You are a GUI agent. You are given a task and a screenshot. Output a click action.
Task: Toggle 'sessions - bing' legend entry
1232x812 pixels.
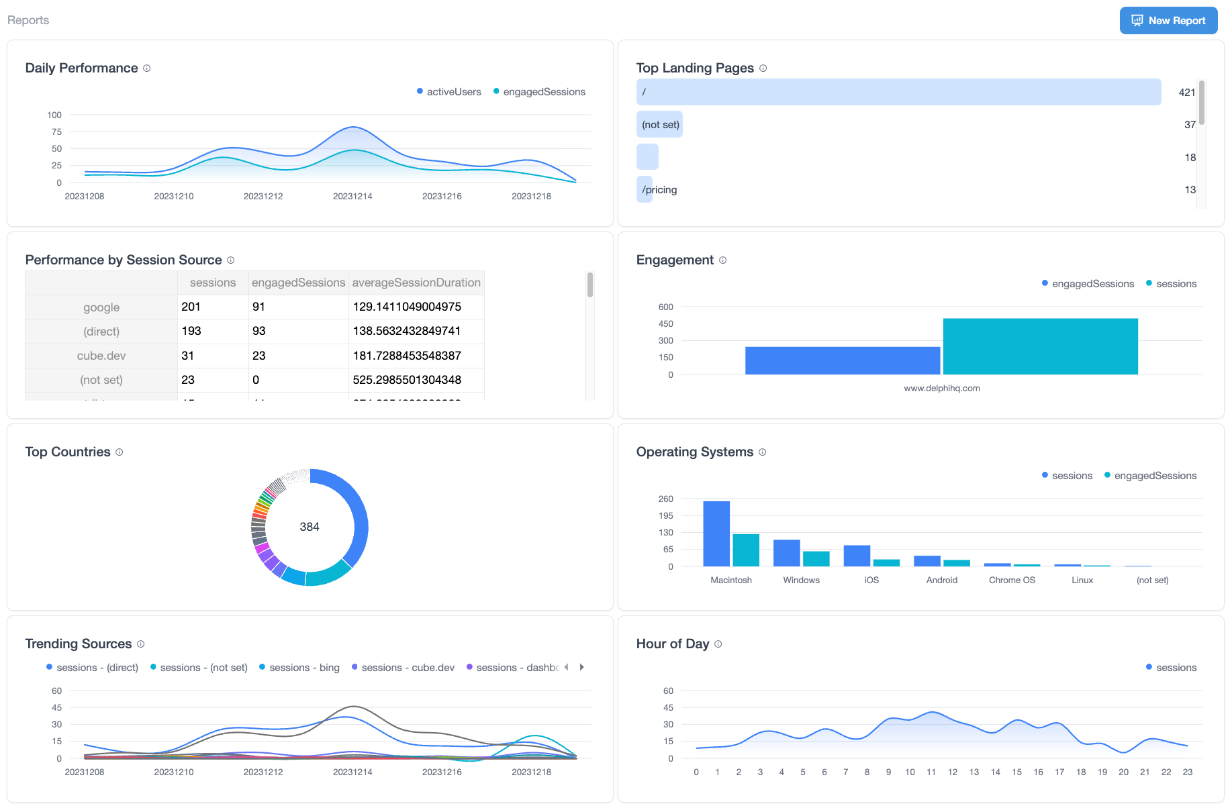(x=299, y=668)
